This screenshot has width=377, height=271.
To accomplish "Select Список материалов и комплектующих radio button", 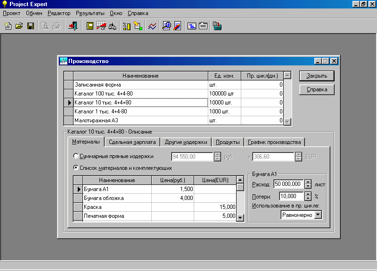I will (76, 167).
